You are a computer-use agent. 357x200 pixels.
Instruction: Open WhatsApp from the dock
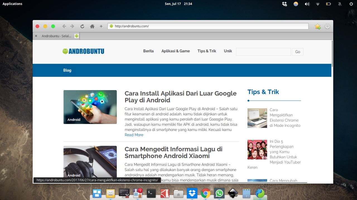point(219,193)
